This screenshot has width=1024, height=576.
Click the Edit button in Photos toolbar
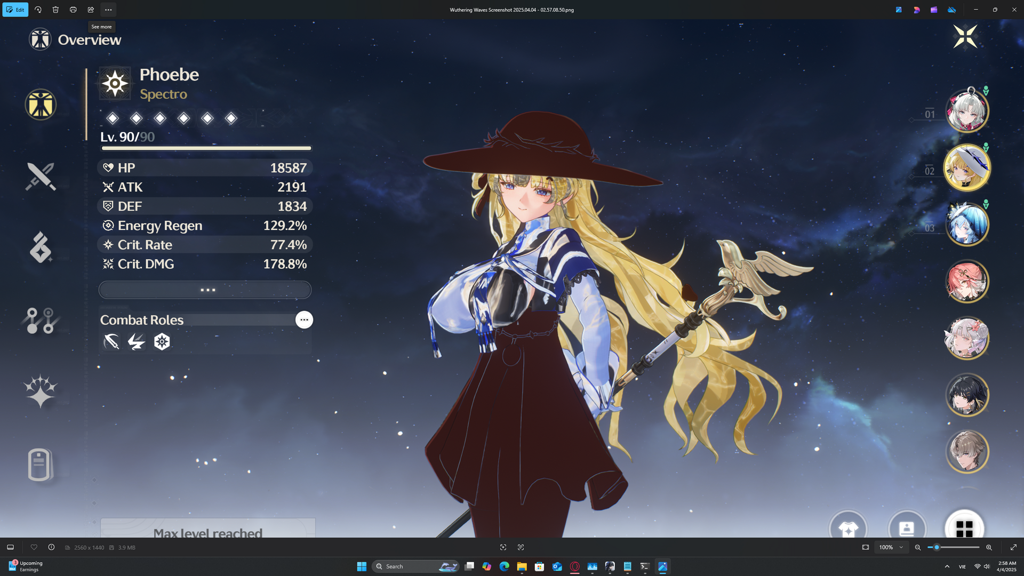[x=15, y=10]
